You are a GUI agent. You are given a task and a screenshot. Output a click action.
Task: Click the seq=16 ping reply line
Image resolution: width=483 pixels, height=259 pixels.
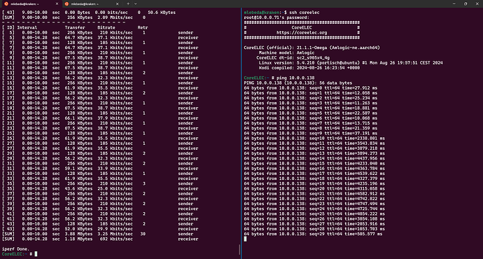[314, 169]
